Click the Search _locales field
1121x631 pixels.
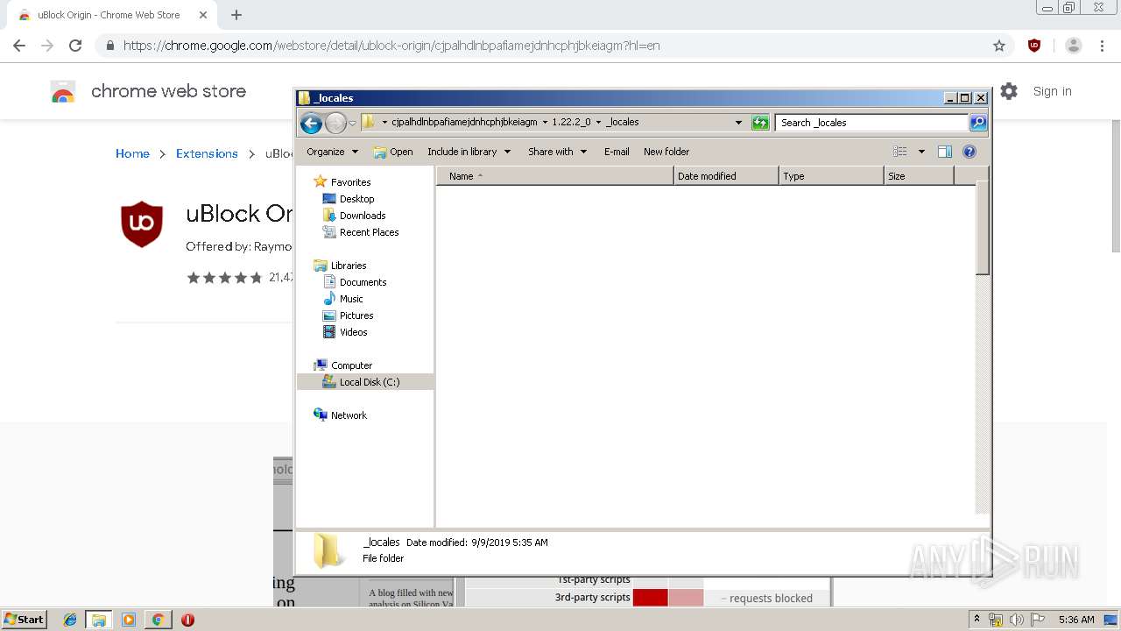click(x=871, y=123)
